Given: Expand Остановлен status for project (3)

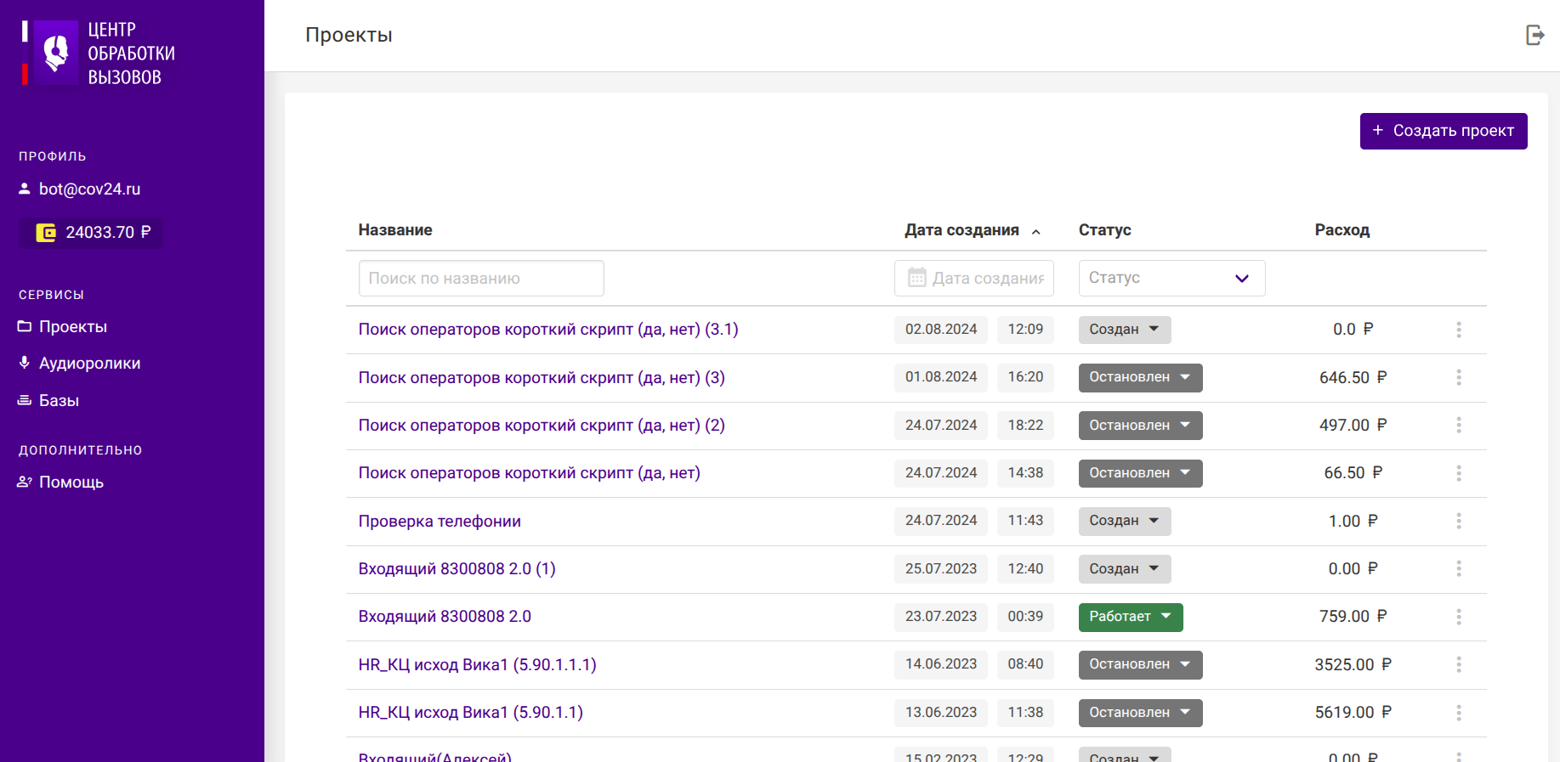Looking at the screenshot, I should click(1140, 377).
